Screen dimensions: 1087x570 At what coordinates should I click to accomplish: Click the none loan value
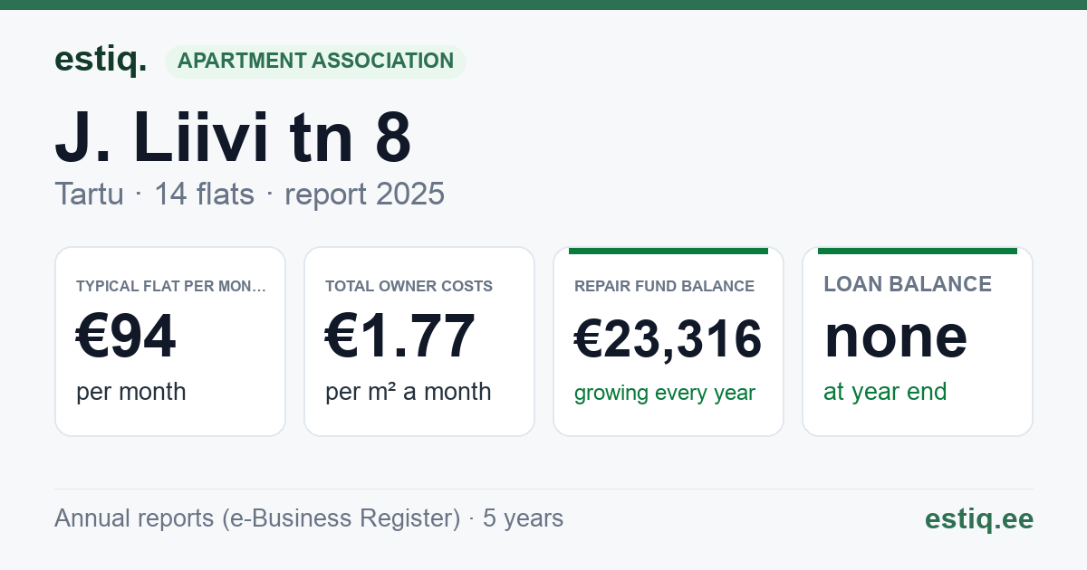896,337
